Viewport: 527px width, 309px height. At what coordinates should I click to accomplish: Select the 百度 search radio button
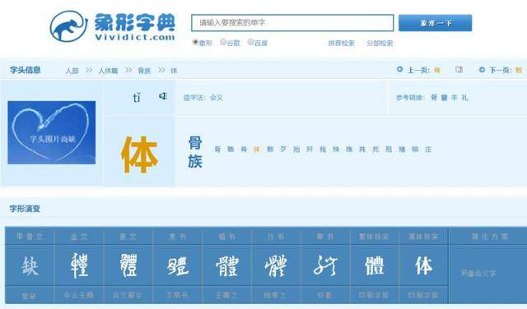250,42
